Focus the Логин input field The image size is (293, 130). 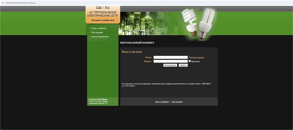(x=171, y=58)
